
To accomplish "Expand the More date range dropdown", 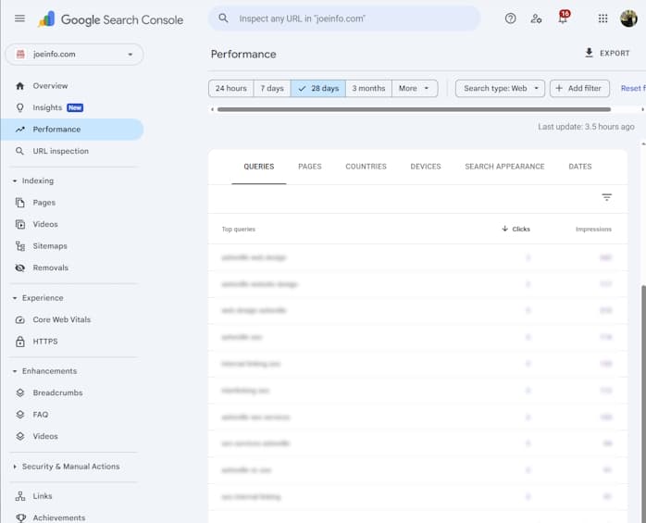I will coord(414,89).
